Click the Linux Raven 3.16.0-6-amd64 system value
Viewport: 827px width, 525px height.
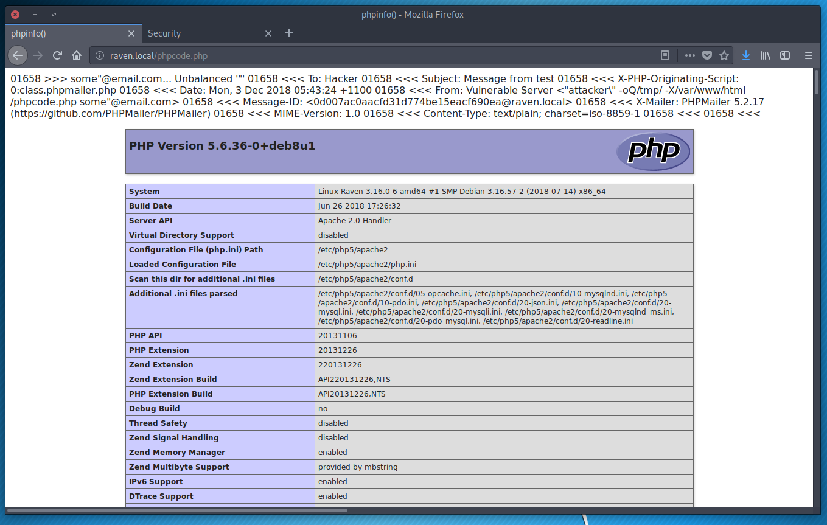coord(462,192)
